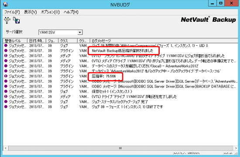
Task: Select log row '圧縮率: 75.56%'
Action: (120, 76)
